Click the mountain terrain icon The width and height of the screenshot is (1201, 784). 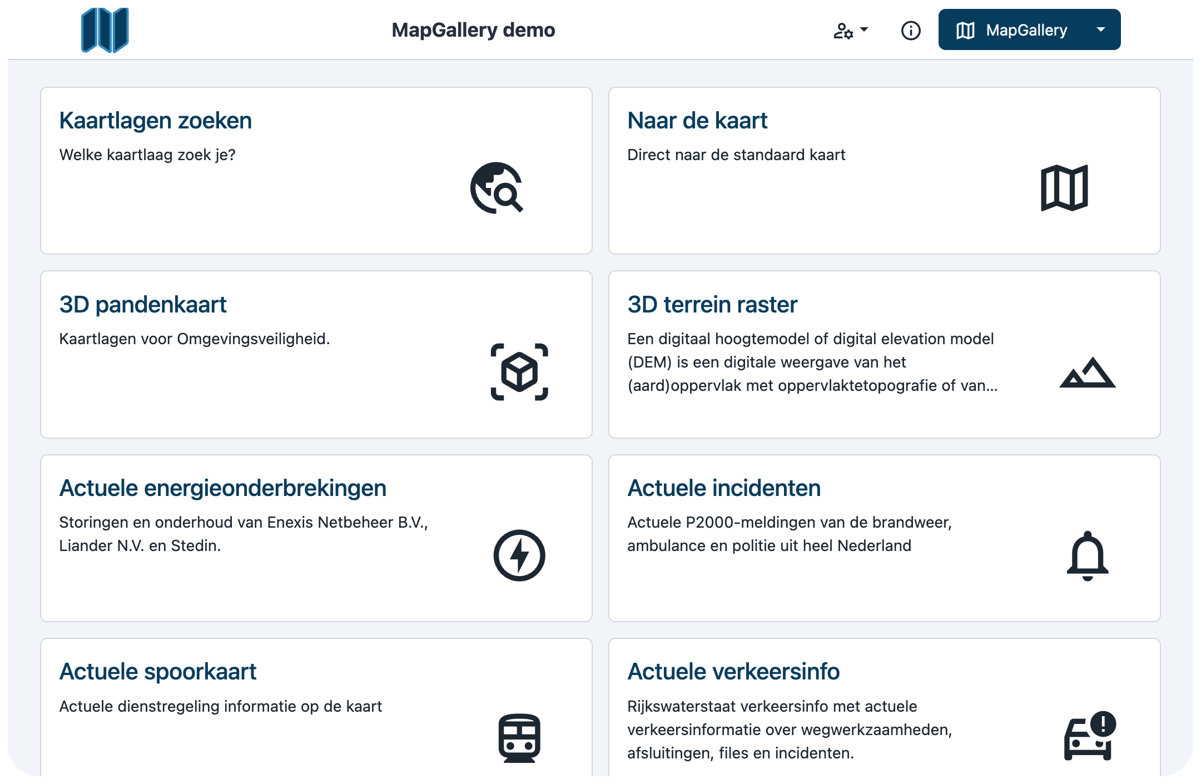pyautogui.click(x=1087, y=373)
